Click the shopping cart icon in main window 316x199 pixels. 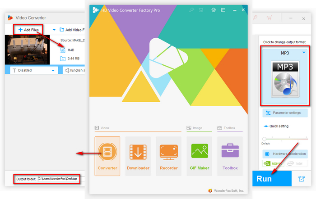[x=201, y=10]
